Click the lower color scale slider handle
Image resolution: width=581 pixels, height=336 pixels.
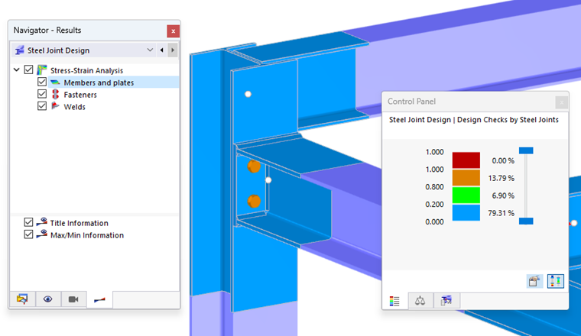coord(526,221)
